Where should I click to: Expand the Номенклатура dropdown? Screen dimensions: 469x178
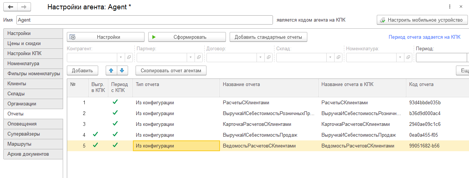coord(400,57)
